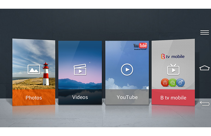Open the hamburger menu icon
The image size is (211, 136).
pos(204,32)
